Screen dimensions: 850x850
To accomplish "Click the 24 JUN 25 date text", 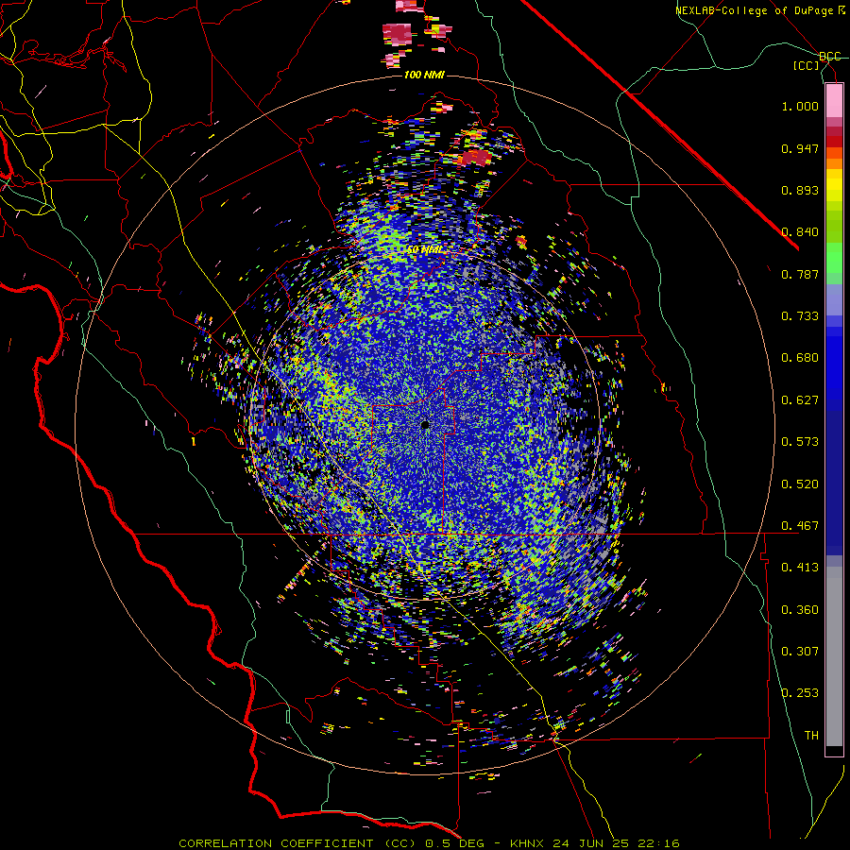I will pos(591,843).
